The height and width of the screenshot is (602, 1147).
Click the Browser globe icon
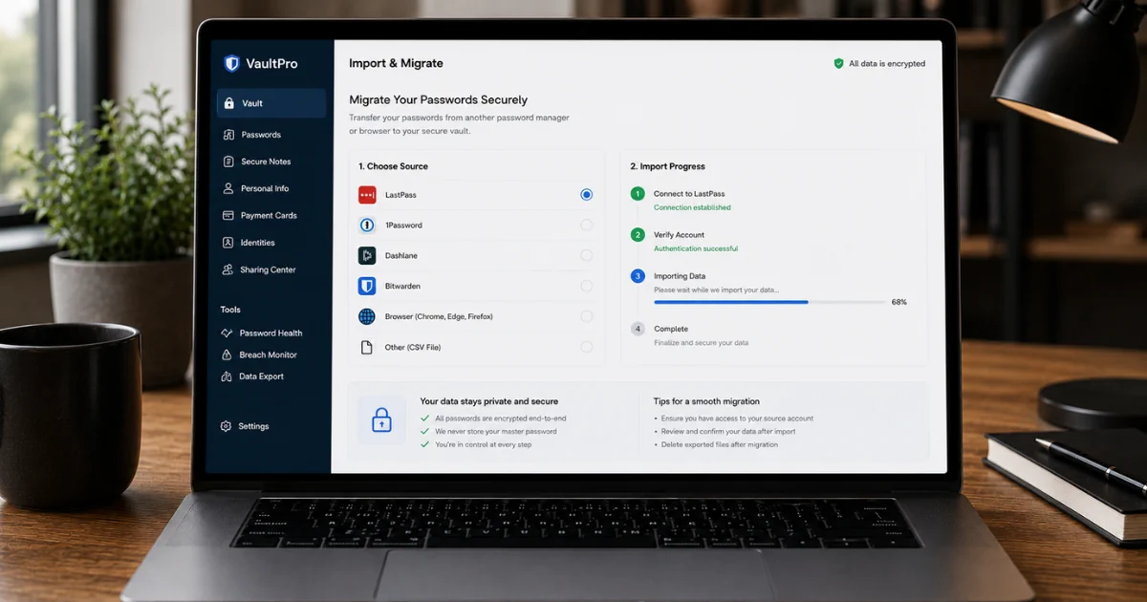click(367, 316)
